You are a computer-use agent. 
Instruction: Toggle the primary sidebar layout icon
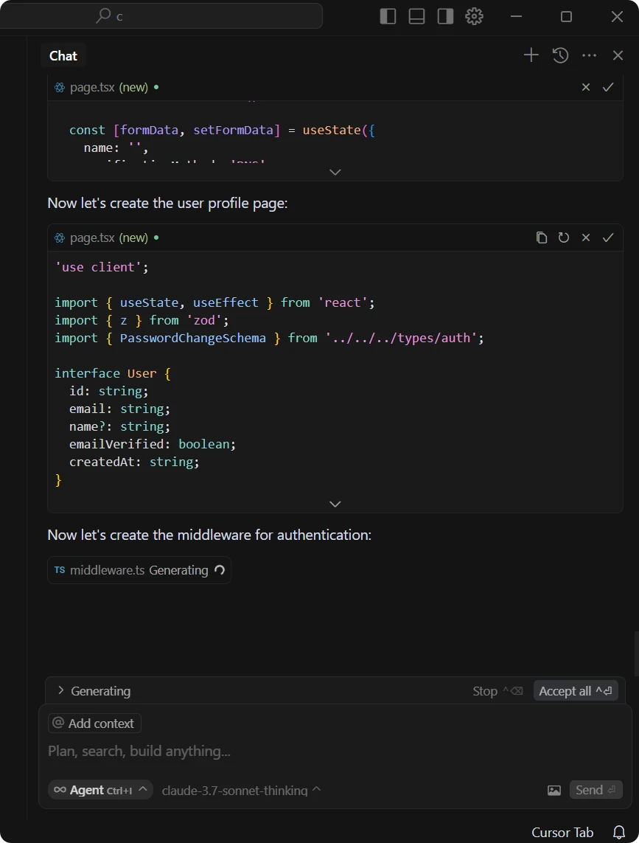click(x=388, y=16)
